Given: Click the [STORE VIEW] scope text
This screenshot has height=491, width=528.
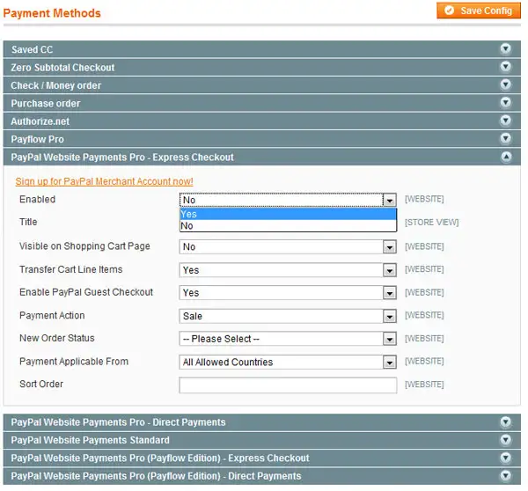Looking at the screenshot, I should (x=431, y=223).
